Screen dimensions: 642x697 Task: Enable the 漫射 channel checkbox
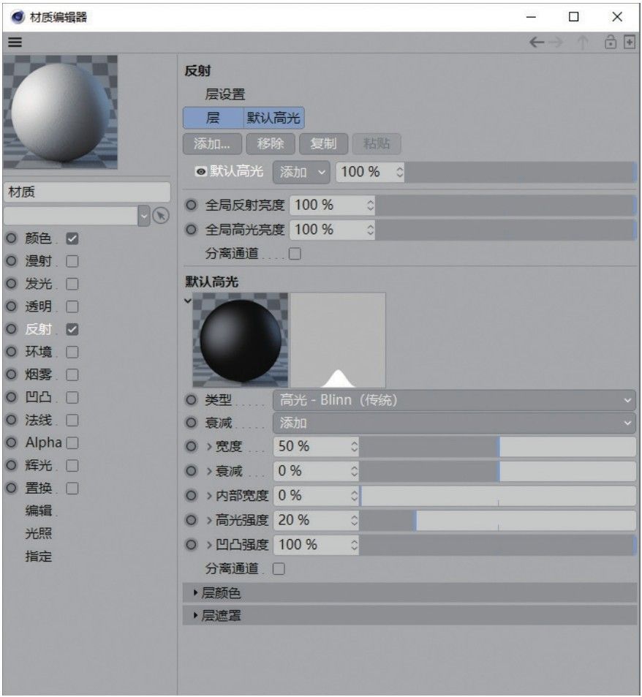(x=72, y=261)
